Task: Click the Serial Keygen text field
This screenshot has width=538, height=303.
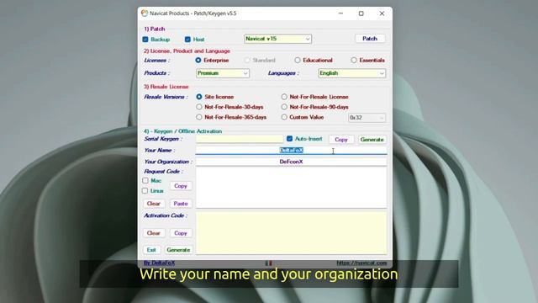Action: pos(240,139)
